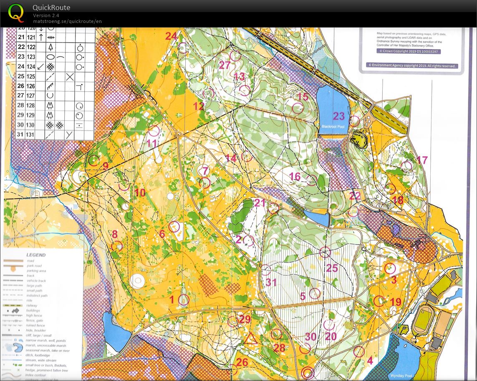
Task: Click map control number 12
Action: click(x=199, y=106)
